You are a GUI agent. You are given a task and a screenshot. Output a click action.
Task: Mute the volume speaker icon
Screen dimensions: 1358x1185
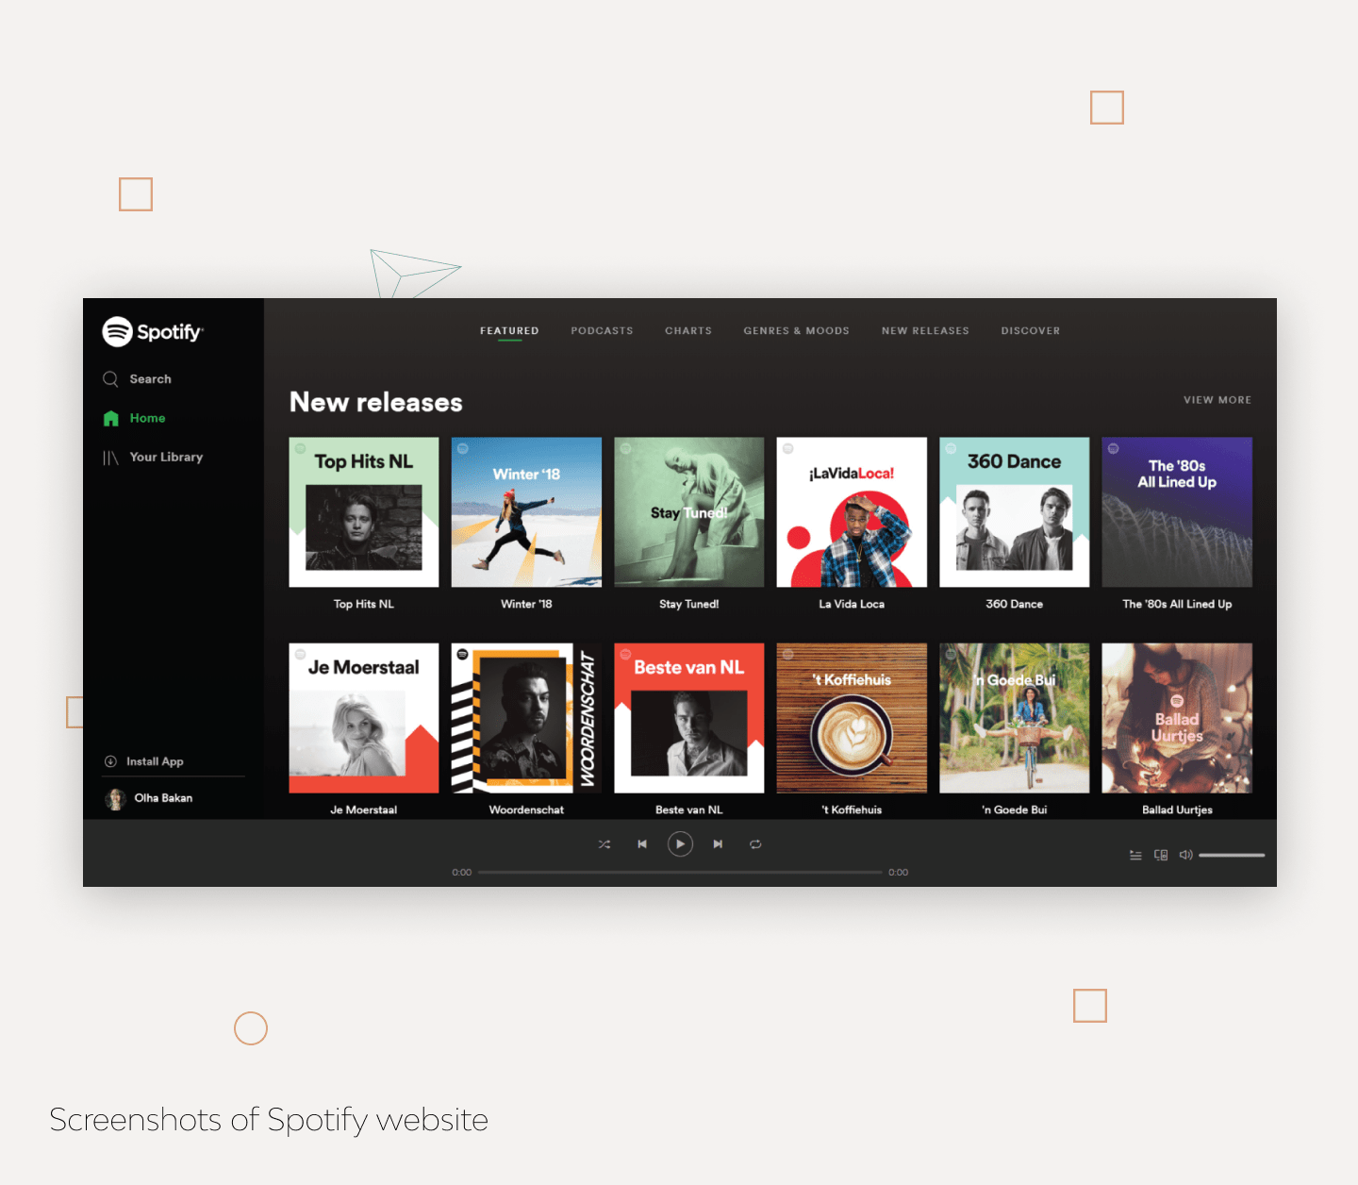point(1185,855)
